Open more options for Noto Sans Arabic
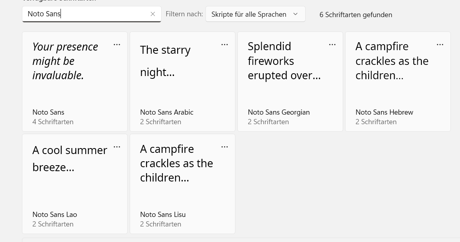Image resolution: width=460 pixels, height=242 pixels. [225, 45]
